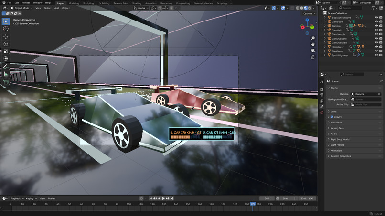The image size is (385, 216).
Task: Open the timeline Marker menu
Action: click(52, 198)
